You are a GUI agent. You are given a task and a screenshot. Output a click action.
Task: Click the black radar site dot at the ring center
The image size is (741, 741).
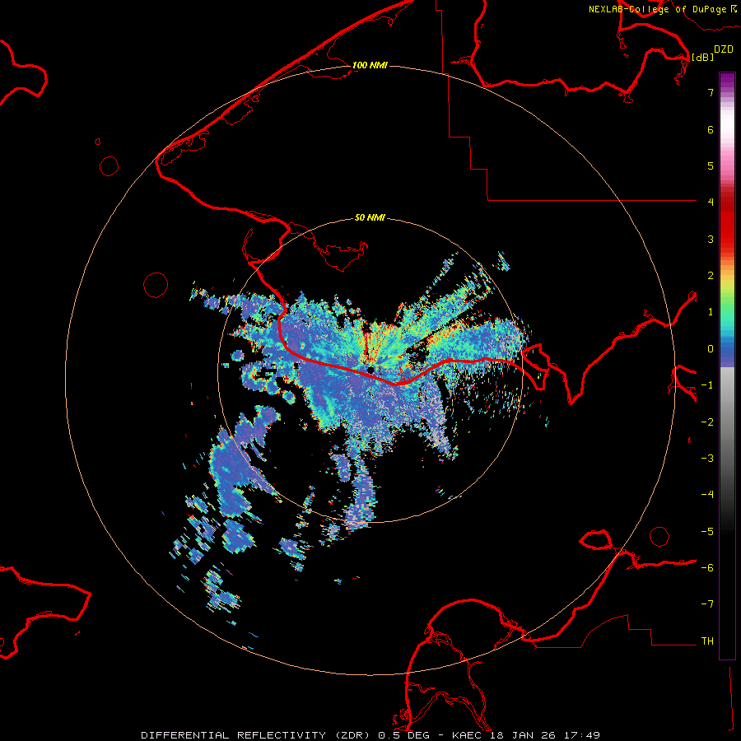(x=371, y=370)
